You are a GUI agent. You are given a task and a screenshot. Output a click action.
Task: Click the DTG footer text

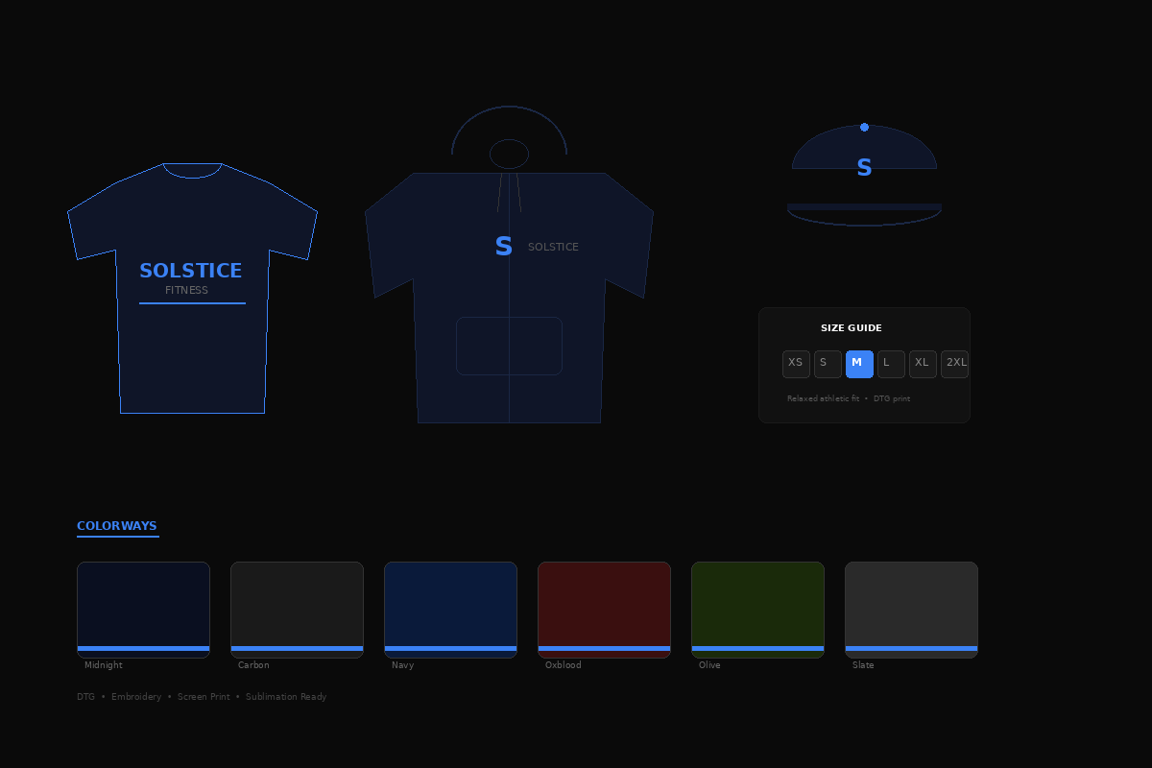click(85, 697)
